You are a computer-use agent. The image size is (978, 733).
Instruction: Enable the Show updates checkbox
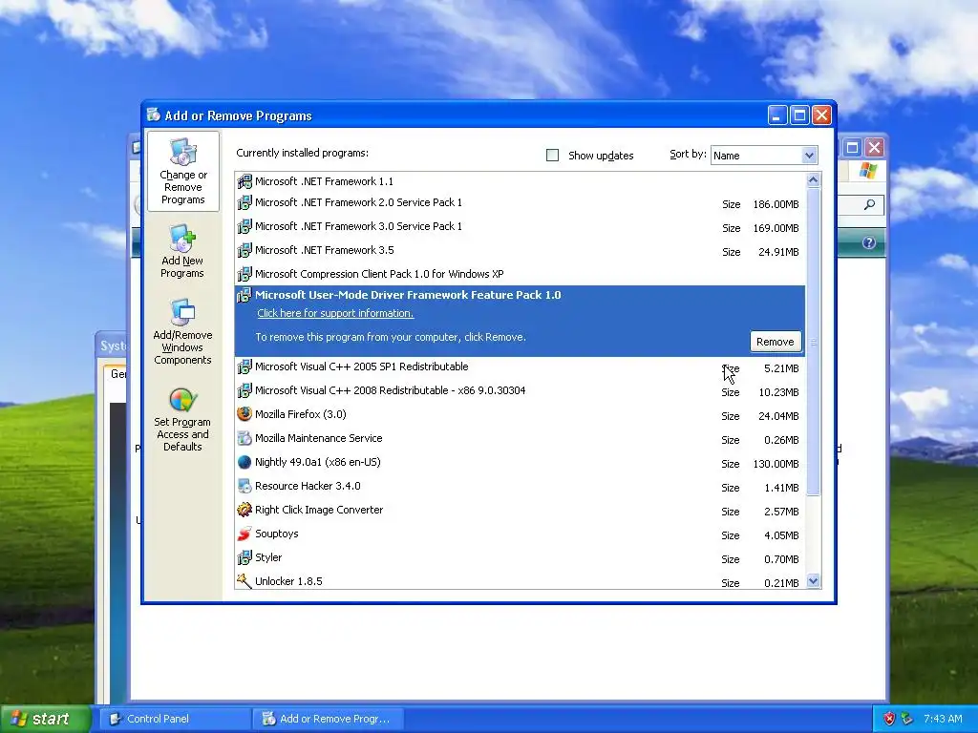point(553,156)
